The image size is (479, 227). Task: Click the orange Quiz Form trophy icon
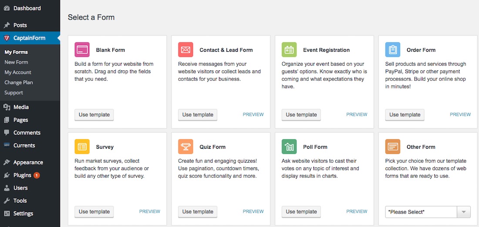point(186,147)
